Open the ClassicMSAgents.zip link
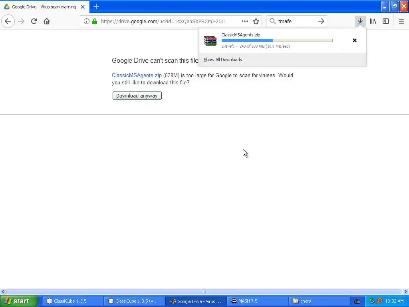This screenshot has height=307, width=409. pyautogui.click(x=137, y=76)
